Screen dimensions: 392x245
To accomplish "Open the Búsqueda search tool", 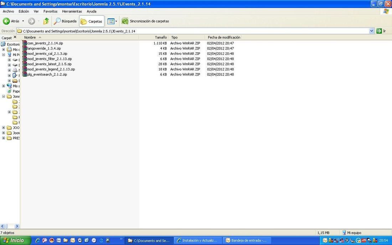I will (x=65, y=21).
